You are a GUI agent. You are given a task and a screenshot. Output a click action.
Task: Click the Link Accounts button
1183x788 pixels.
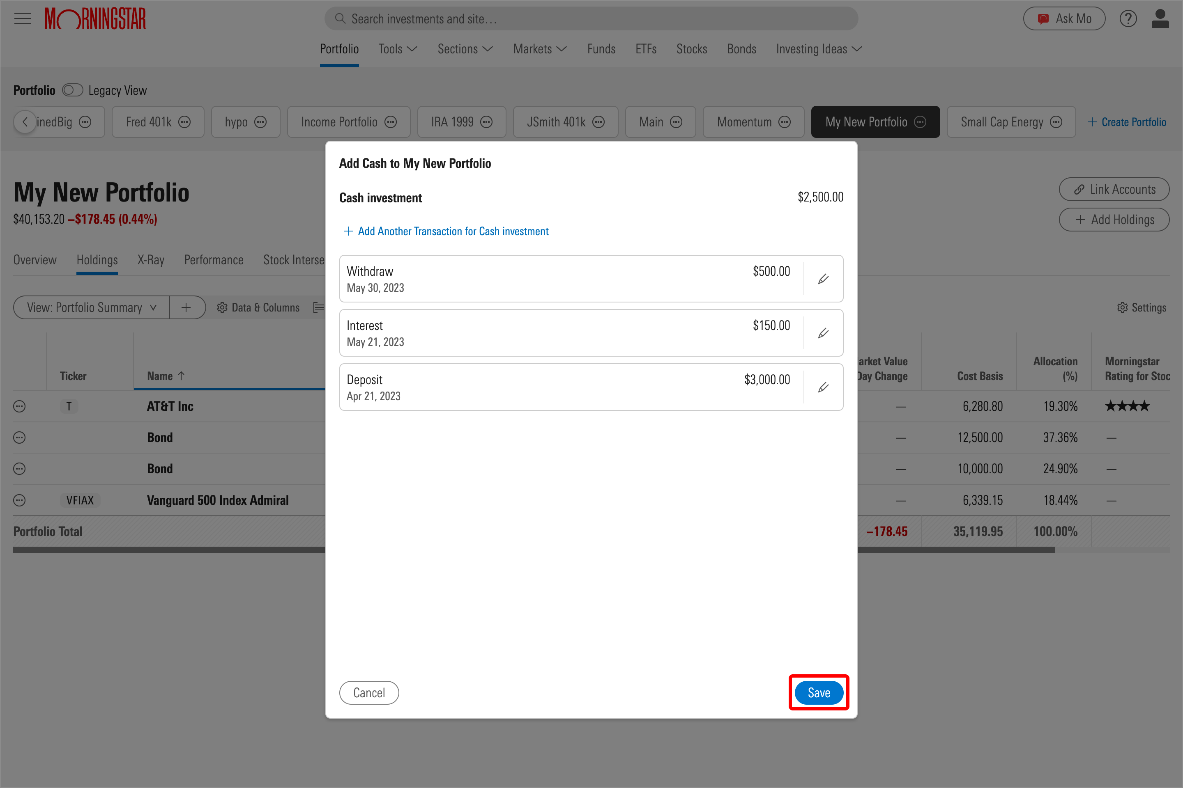[x=1114, y=190]
